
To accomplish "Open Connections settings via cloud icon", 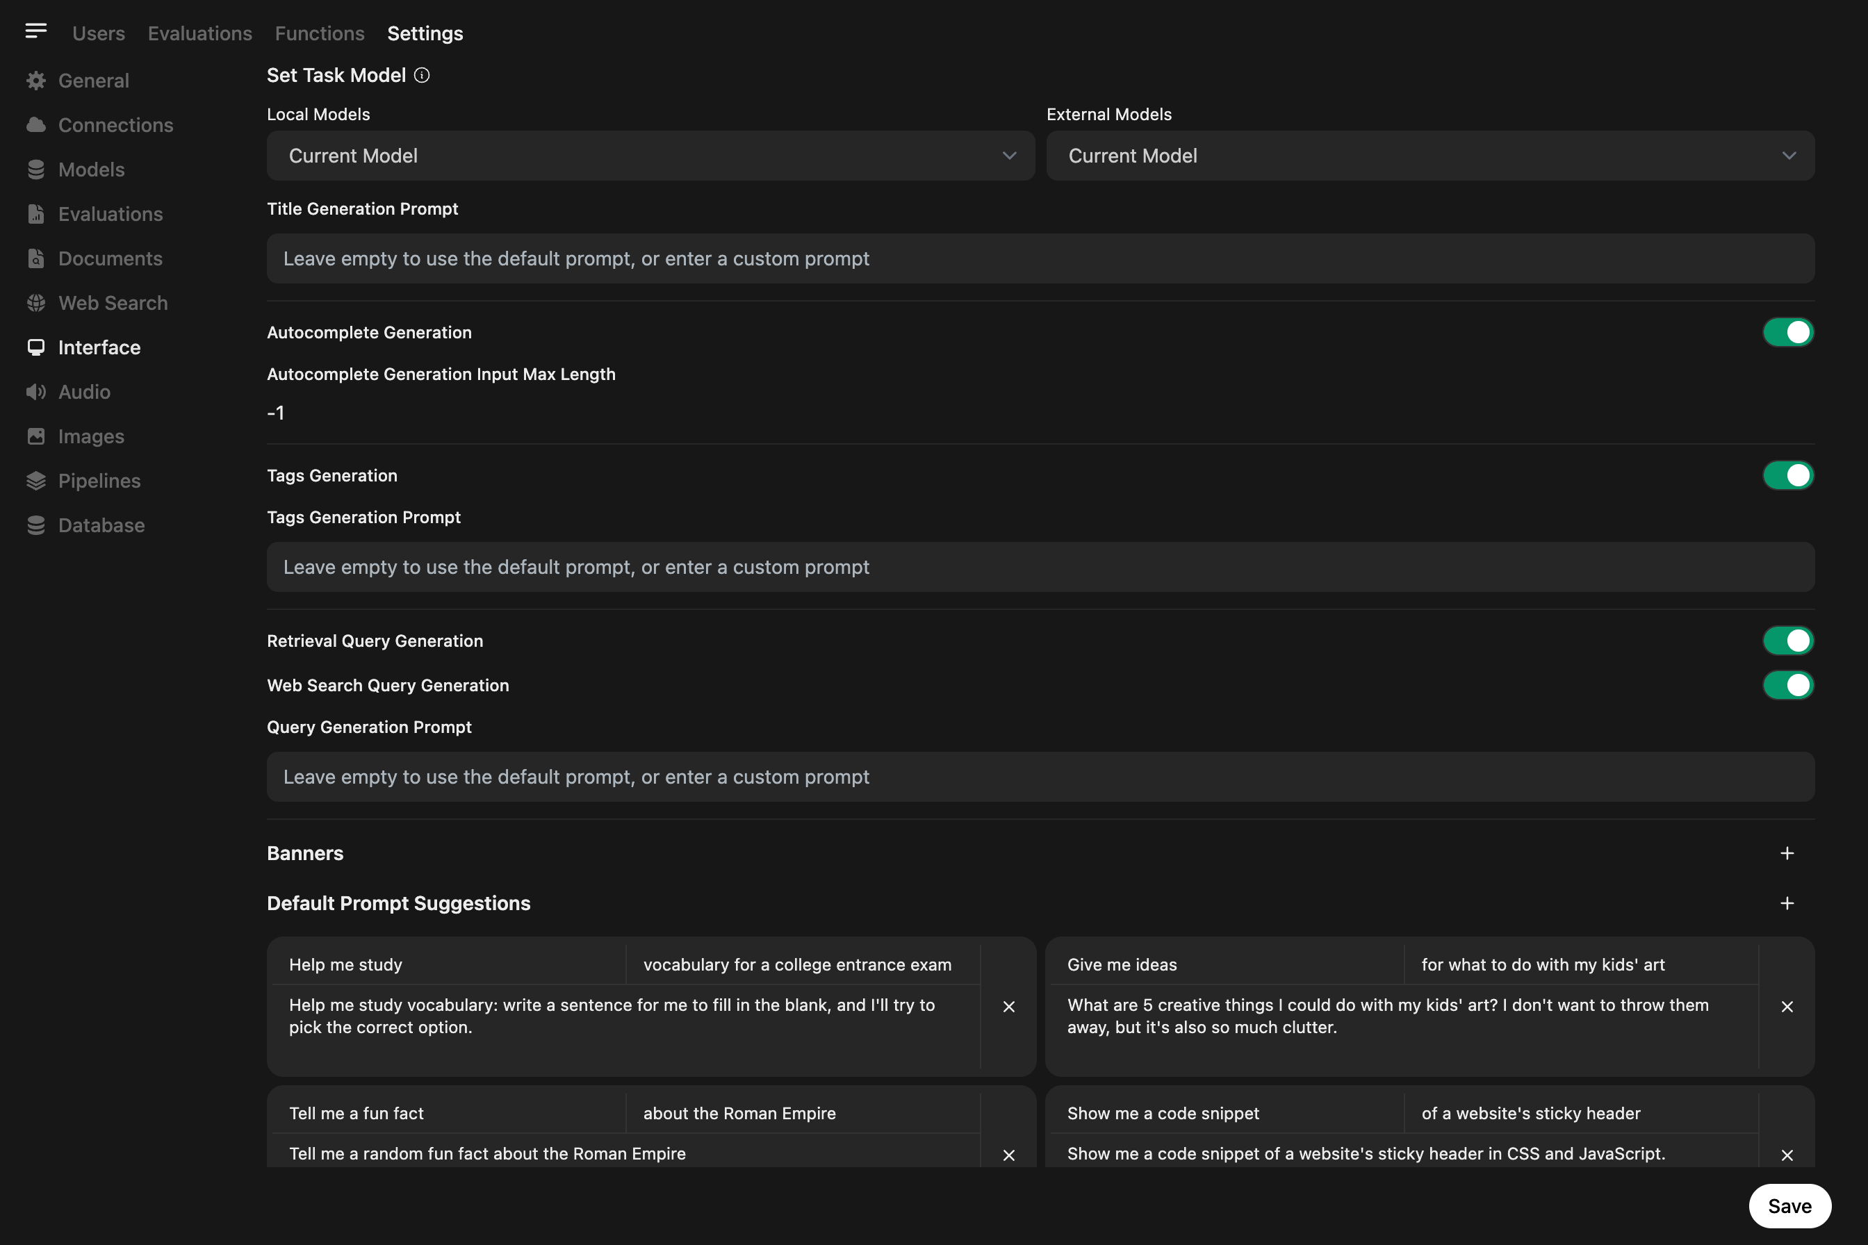I will tap(35, 124).
